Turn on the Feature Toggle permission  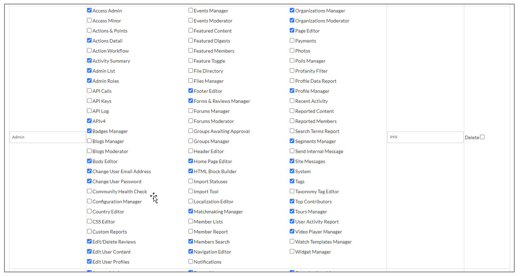pos(191,61)
